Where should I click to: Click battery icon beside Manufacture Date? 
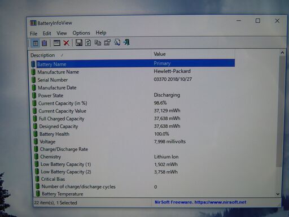34,88
